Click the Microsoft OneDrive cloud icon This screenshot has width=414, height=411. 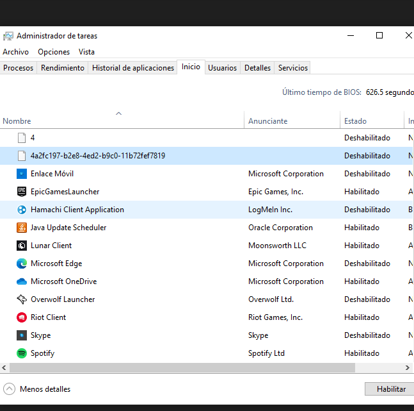tap(22, 281)
